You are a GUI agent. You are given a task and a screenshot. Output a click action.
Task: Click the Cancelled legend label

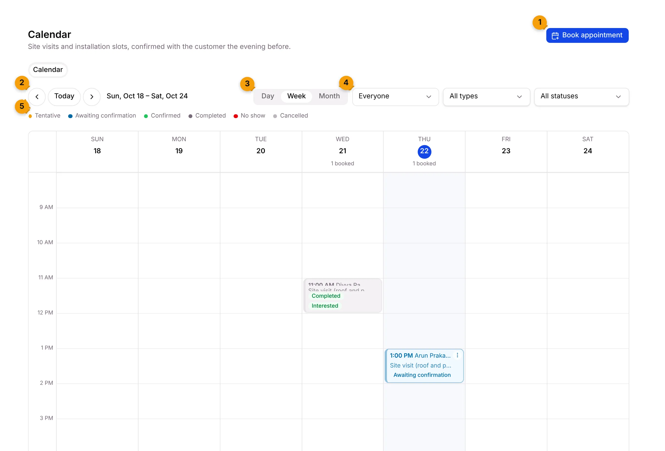point(294,116)
